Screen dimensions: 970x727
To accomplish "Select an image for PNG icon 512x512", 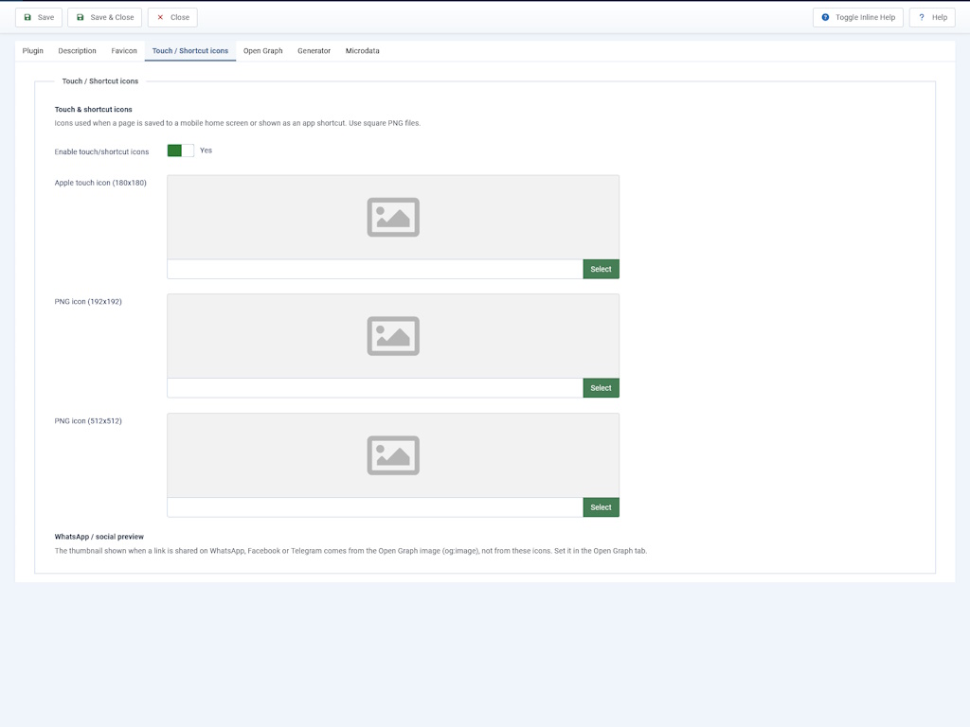I will click(x=601, y=507).
